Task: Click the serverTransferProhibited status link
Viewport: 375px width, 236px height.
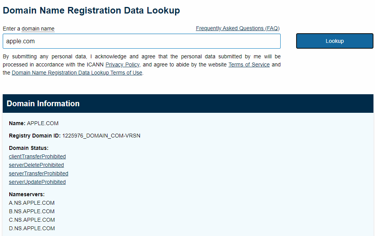Action: 39,173
